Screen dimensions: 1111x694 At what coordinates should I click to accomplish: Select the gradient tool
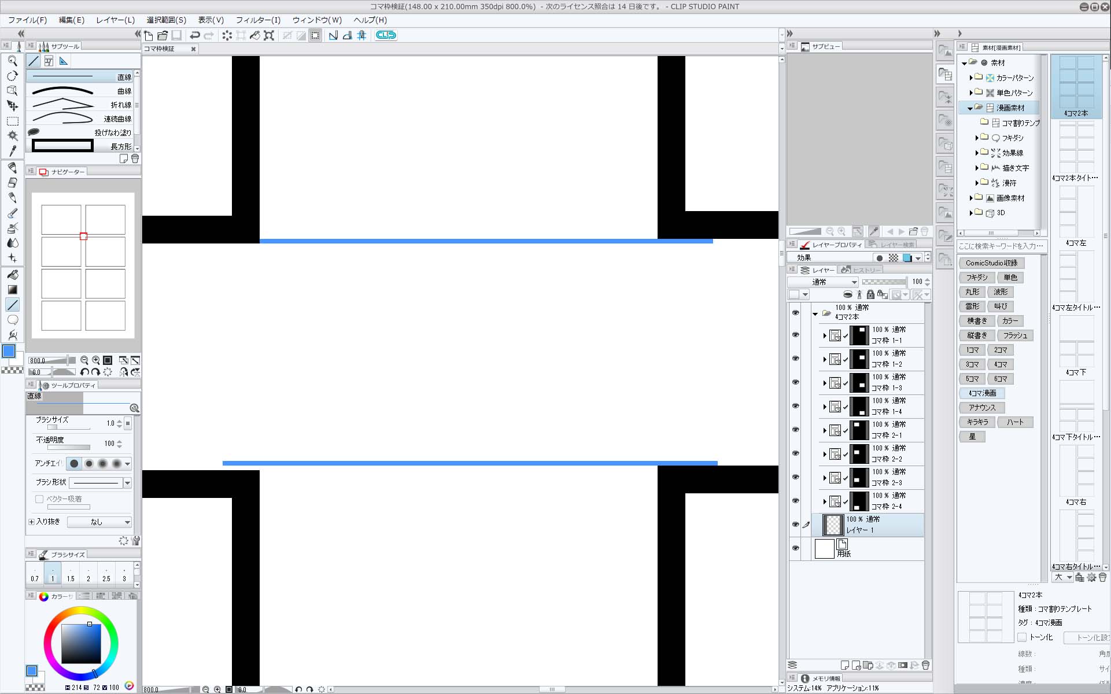12,290
